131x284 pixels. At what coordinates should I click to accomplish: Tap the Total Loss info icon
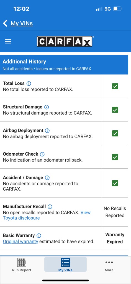click(x=29, y=83)
